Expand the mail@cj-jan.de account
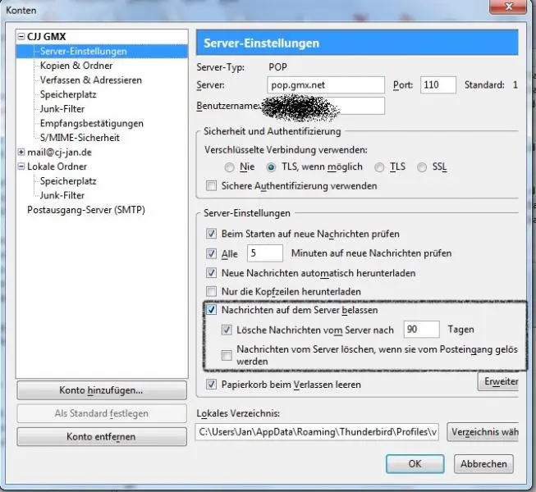The width and height of the screenshot is (536, 492). tap(21, 152)
